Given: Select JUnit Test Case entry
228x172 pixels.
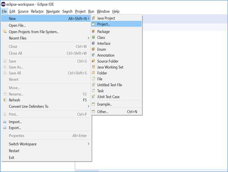Looking at the screenshot, I should [x=116, y=97].
